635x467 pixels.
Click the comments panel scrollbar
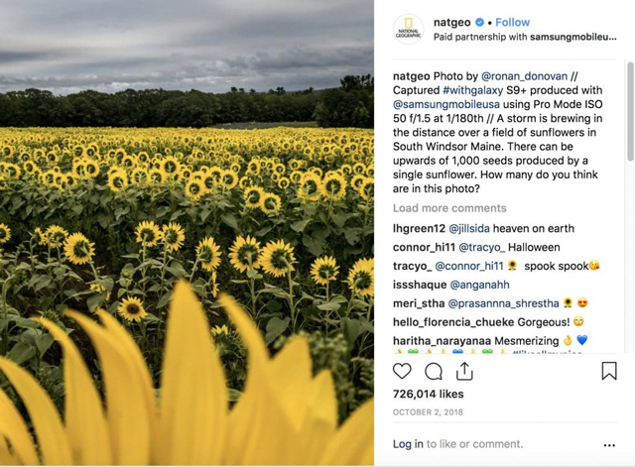pyautogui.click(x=631, y=111)
